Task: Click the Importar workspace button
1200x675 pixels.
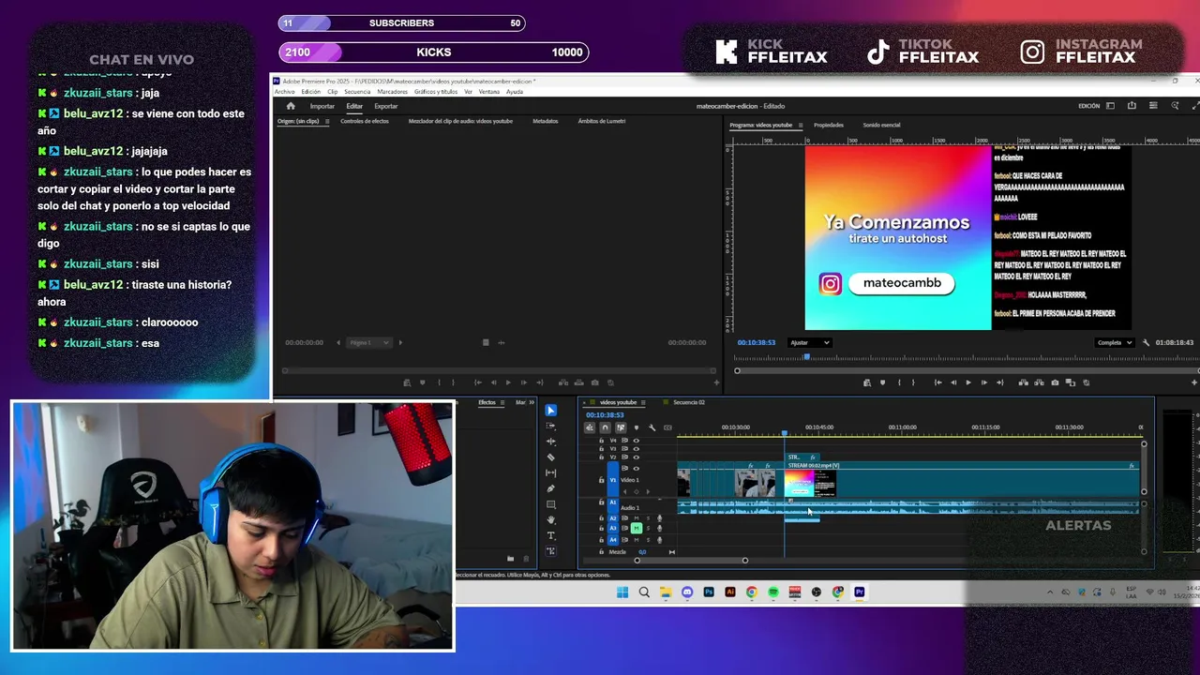Action: tap(322, 106)
